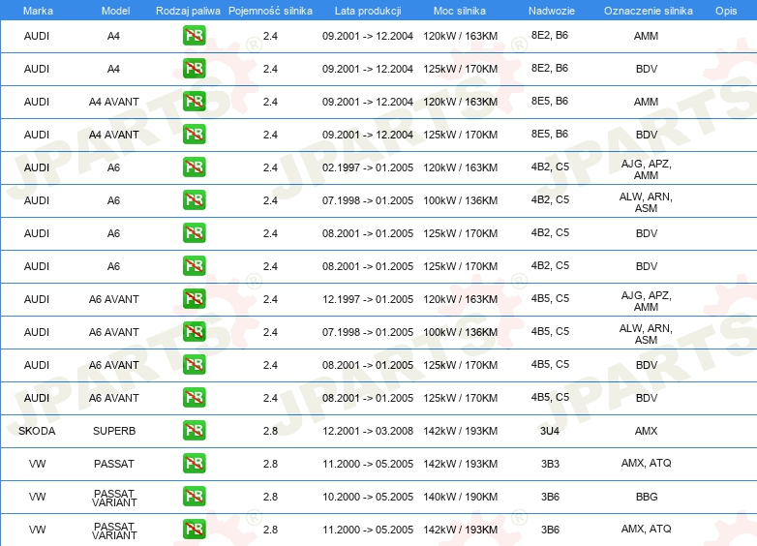
Task: Click the fuel icon in the SKODA SUPERB row
Action: coord(194,430)
